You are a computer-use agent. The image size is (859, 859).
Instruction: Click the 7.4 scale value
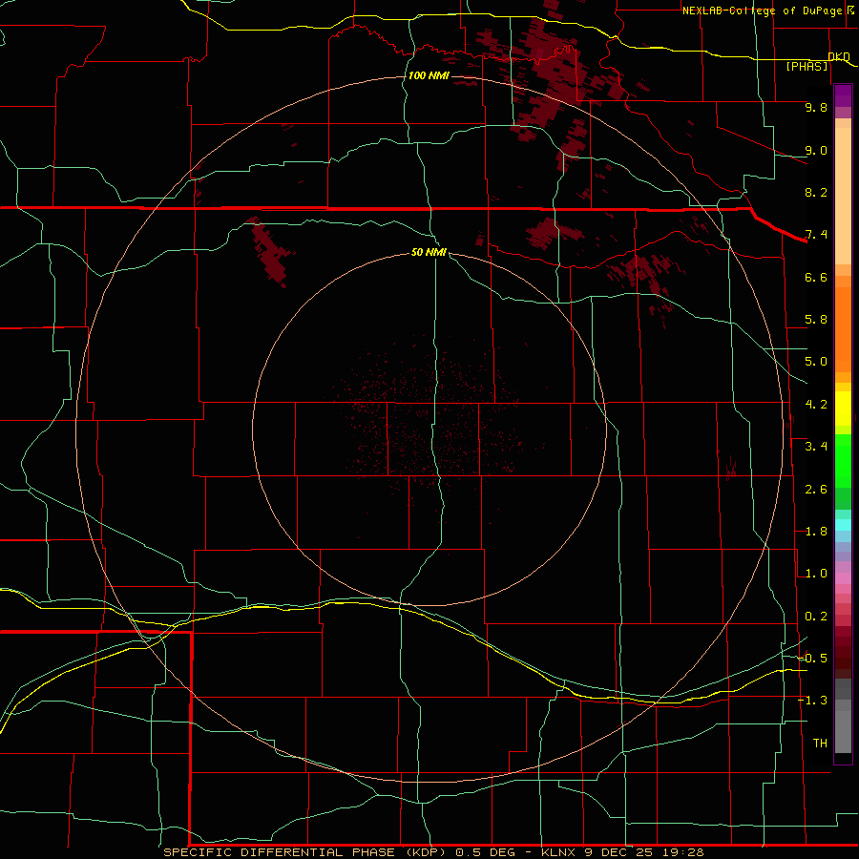click(x=816, y=235)
